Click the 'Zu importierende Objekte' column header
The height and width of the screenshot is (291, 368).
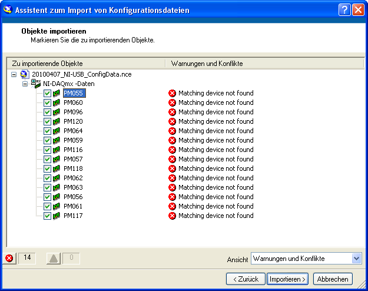click(85, 63)
